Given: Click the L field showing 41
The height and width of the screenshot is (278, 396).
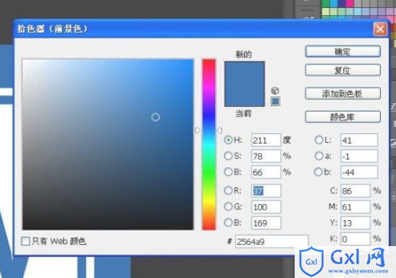Looking at the screenshot, I should (359, 140).
